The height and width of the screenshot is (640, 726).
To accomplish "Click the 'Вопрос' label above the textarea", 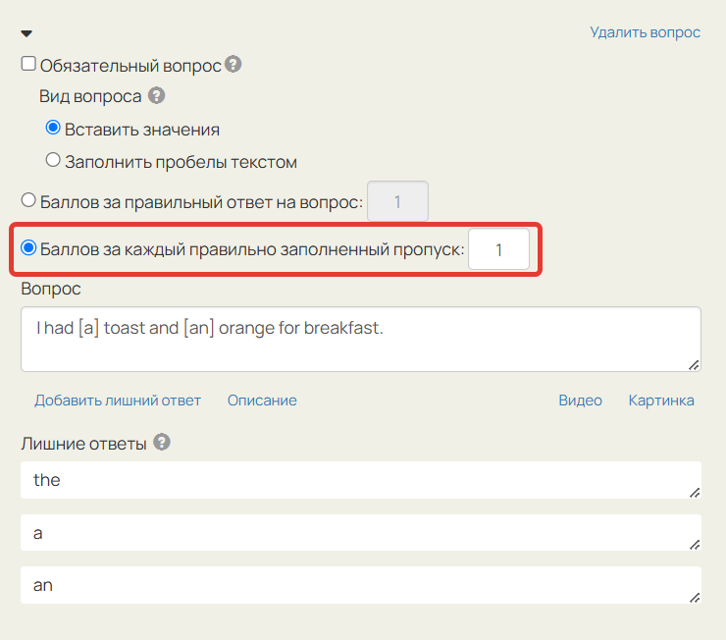I will [51, 289].
